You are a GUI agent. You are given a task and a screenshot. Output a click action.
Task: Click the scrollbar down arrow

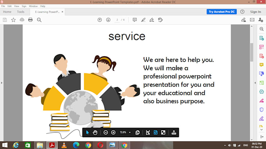coord(252,140)
